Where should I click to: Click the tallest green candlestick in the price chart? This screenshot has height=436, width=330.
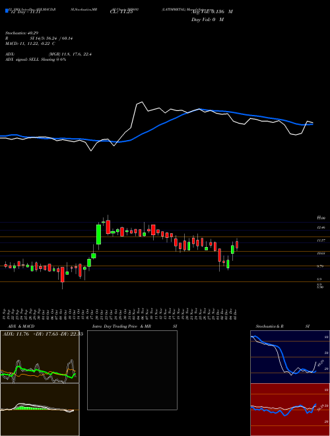click(98, 235)
